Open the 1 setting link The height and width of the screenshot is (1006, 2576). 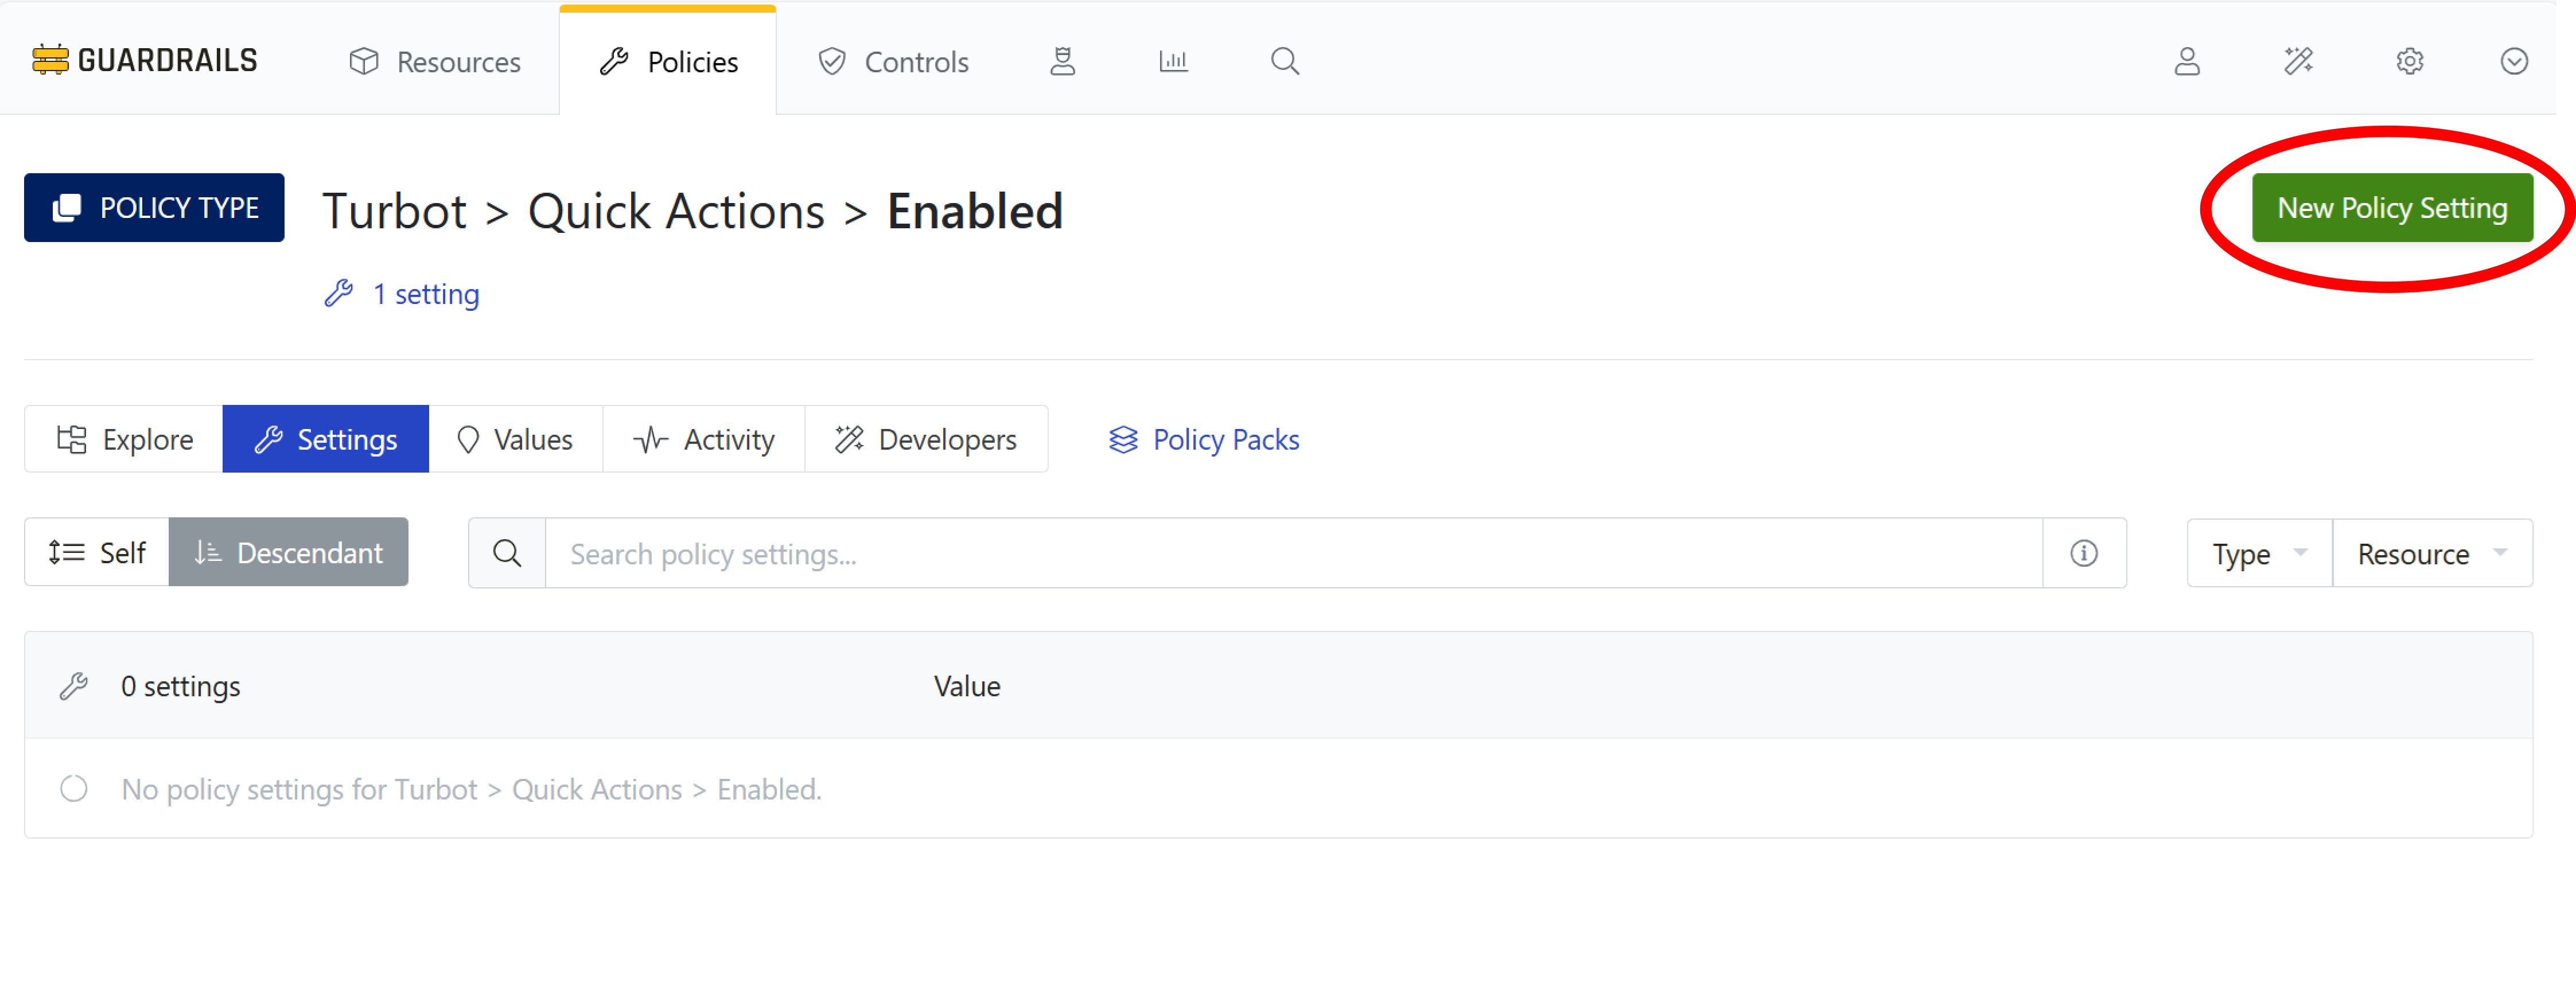pyautogui.click(x=425, y=293)
